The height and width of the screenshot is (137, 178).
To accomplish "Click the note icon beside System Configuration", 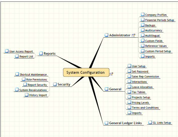I will pos(111,74).
